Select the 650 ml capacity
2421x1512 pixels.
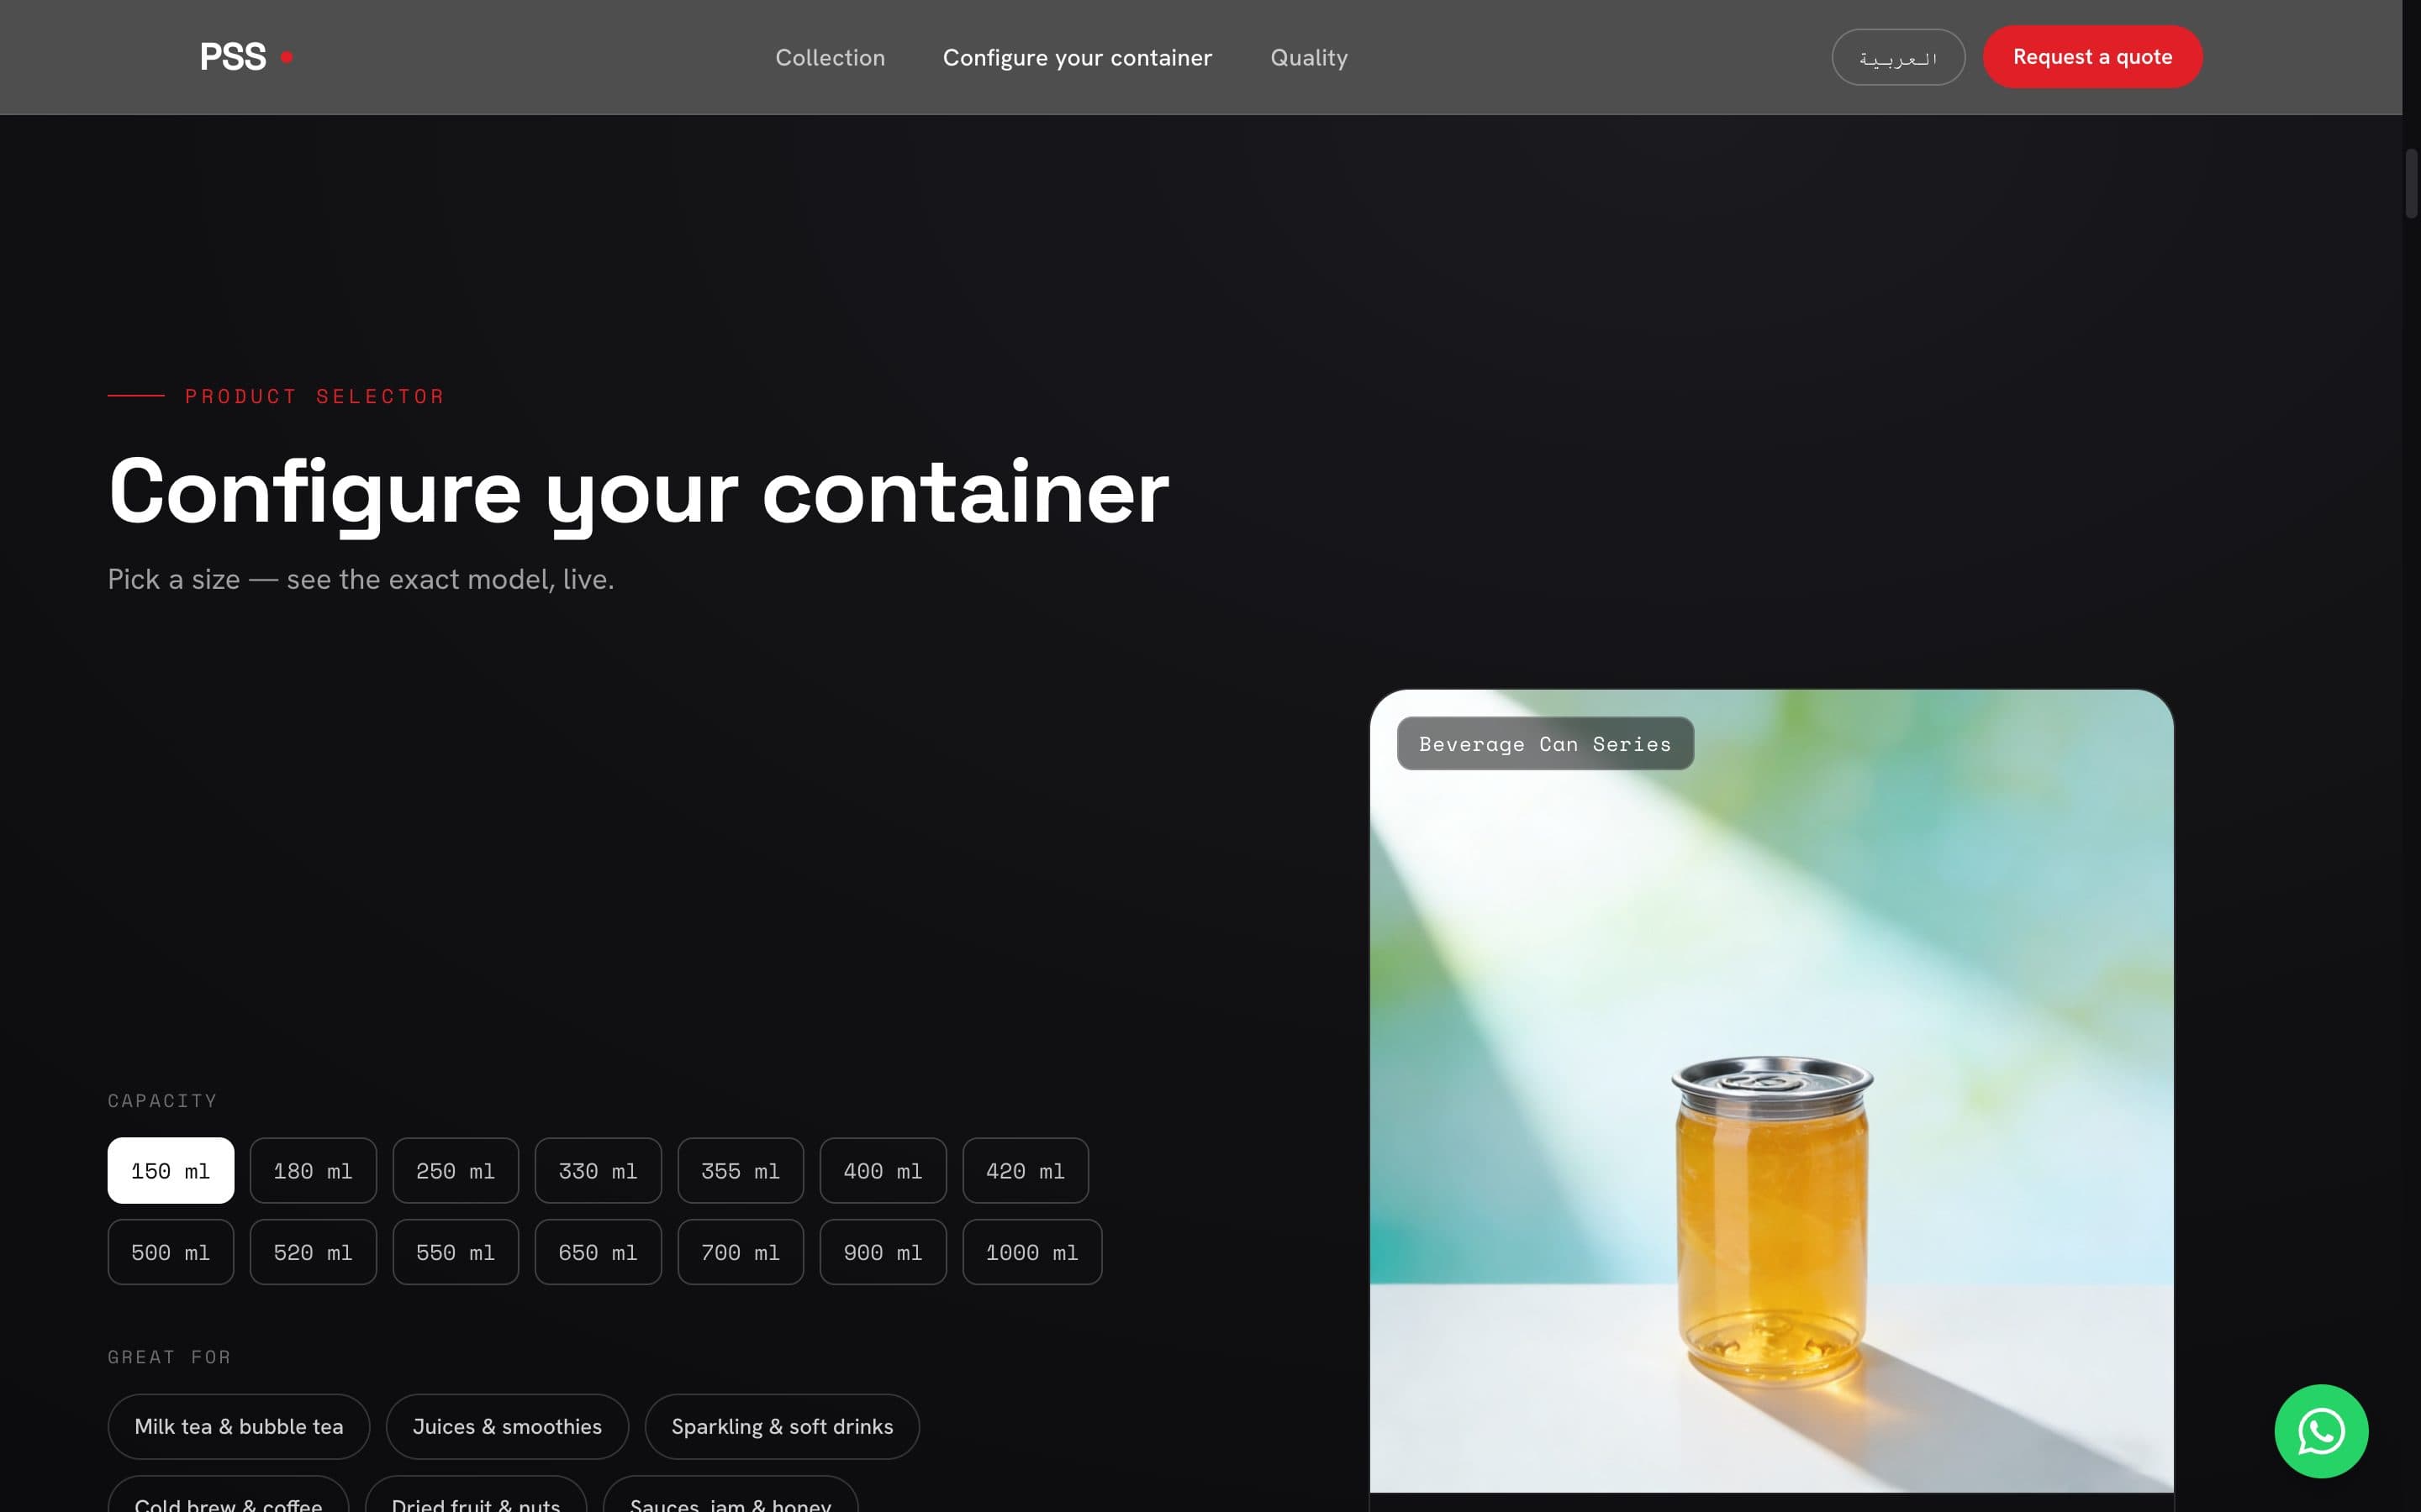point(599,1252)
